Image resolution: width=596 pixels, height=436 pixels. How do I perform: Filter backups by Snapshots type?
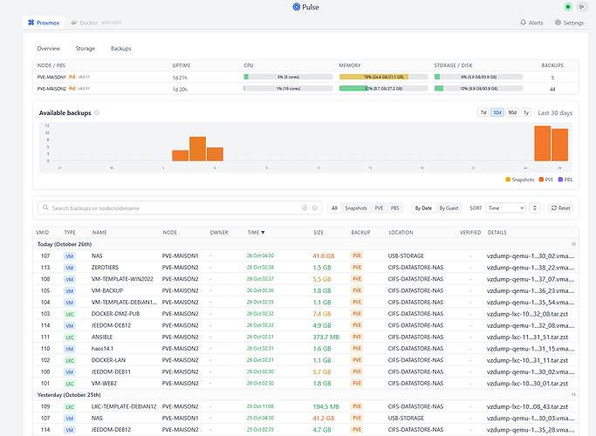tap(356, 208)
